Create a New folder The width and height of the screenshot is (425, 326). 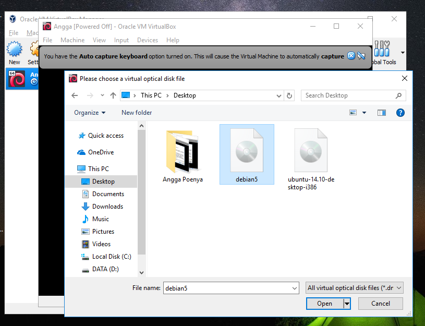(x=137, y=113)
